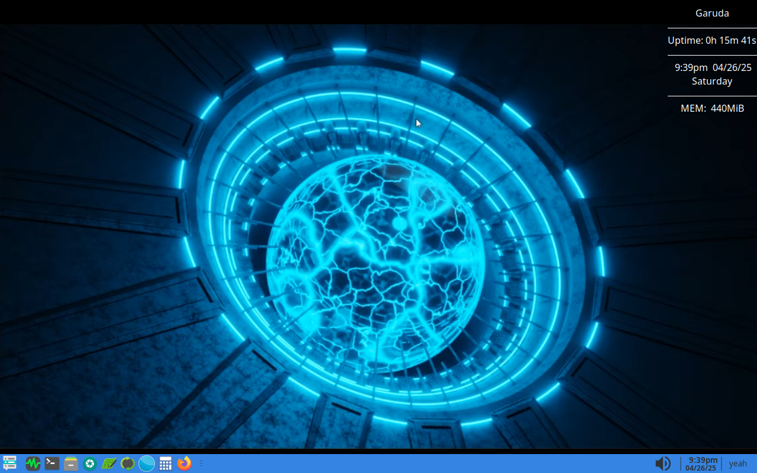Open the calculator app
757x473 pixels.
point(166,464)
